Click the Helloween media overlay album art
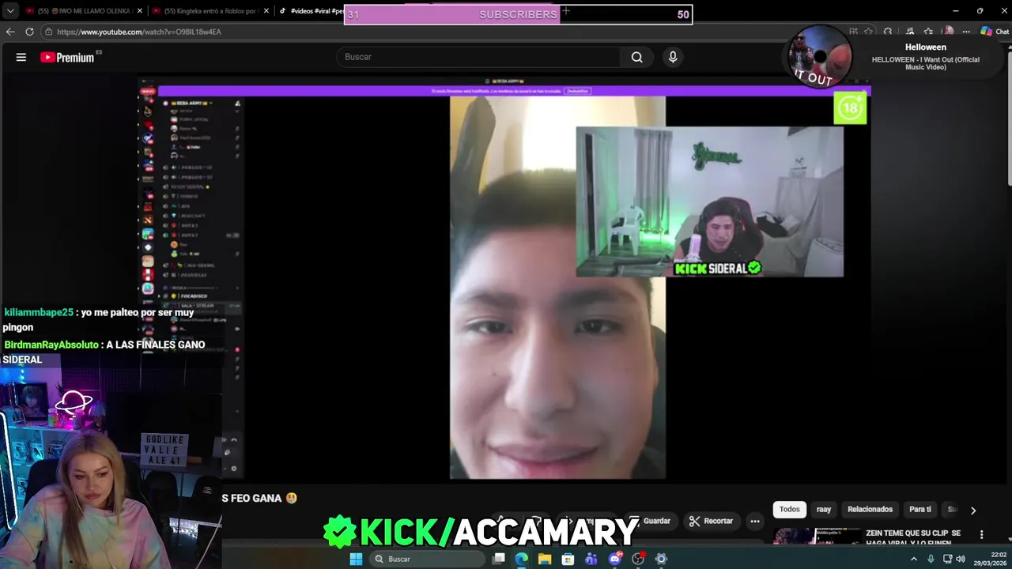Viewport: 1012px width, 569px height. click(x=820, y=56)
